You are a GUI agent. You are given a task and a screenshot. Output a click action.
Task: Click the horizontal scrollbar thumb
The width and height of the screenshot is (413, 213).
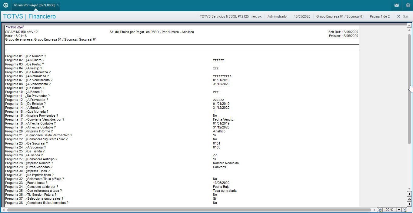click(189, 210)
